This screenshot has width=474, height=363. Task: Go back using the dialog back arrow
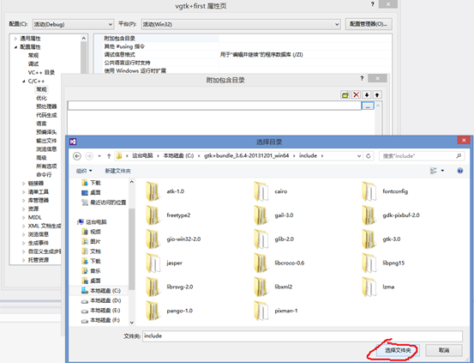tap(77, 156)
